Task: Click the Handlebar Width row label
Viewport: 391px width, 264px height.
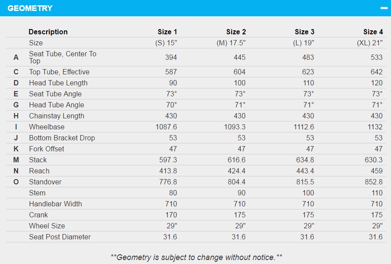Action: 55,204
